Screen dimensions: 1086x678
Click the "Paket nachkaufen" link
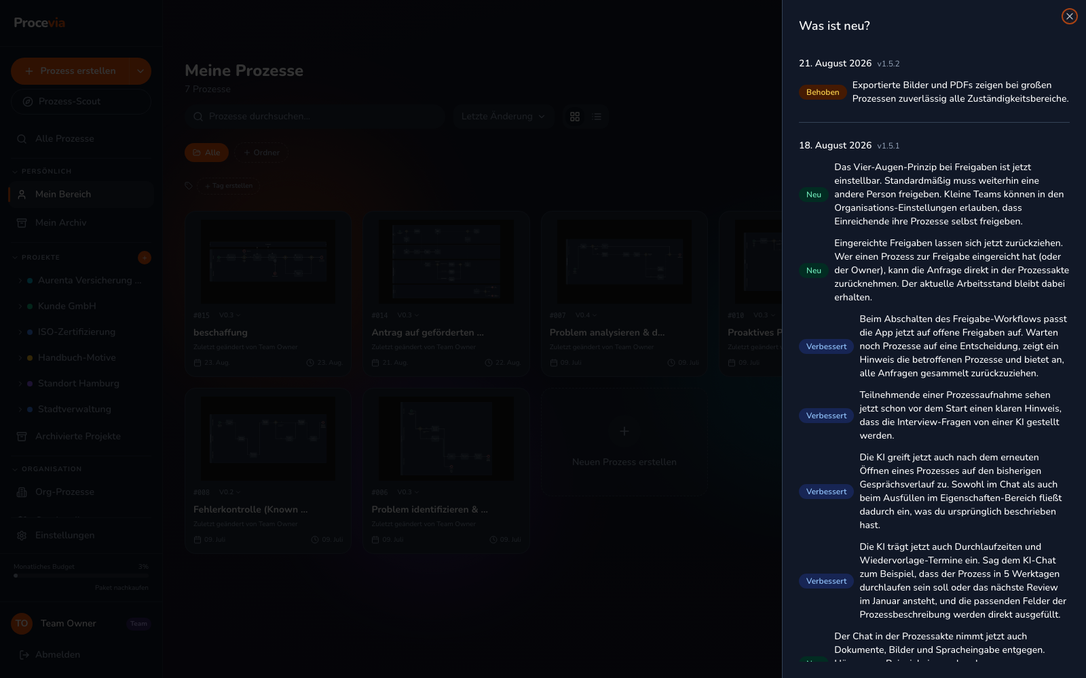(121, 588)
